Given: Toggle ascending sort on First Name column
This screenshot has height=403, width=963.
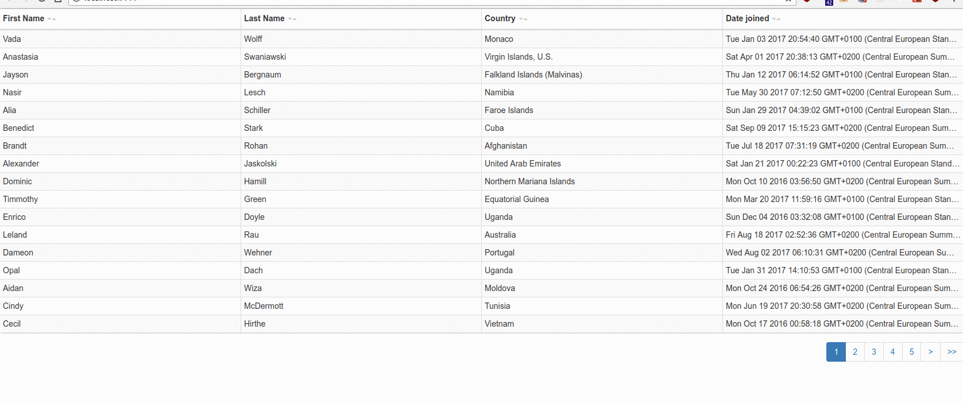Looking at the screenshot, I should coord(53,19).
